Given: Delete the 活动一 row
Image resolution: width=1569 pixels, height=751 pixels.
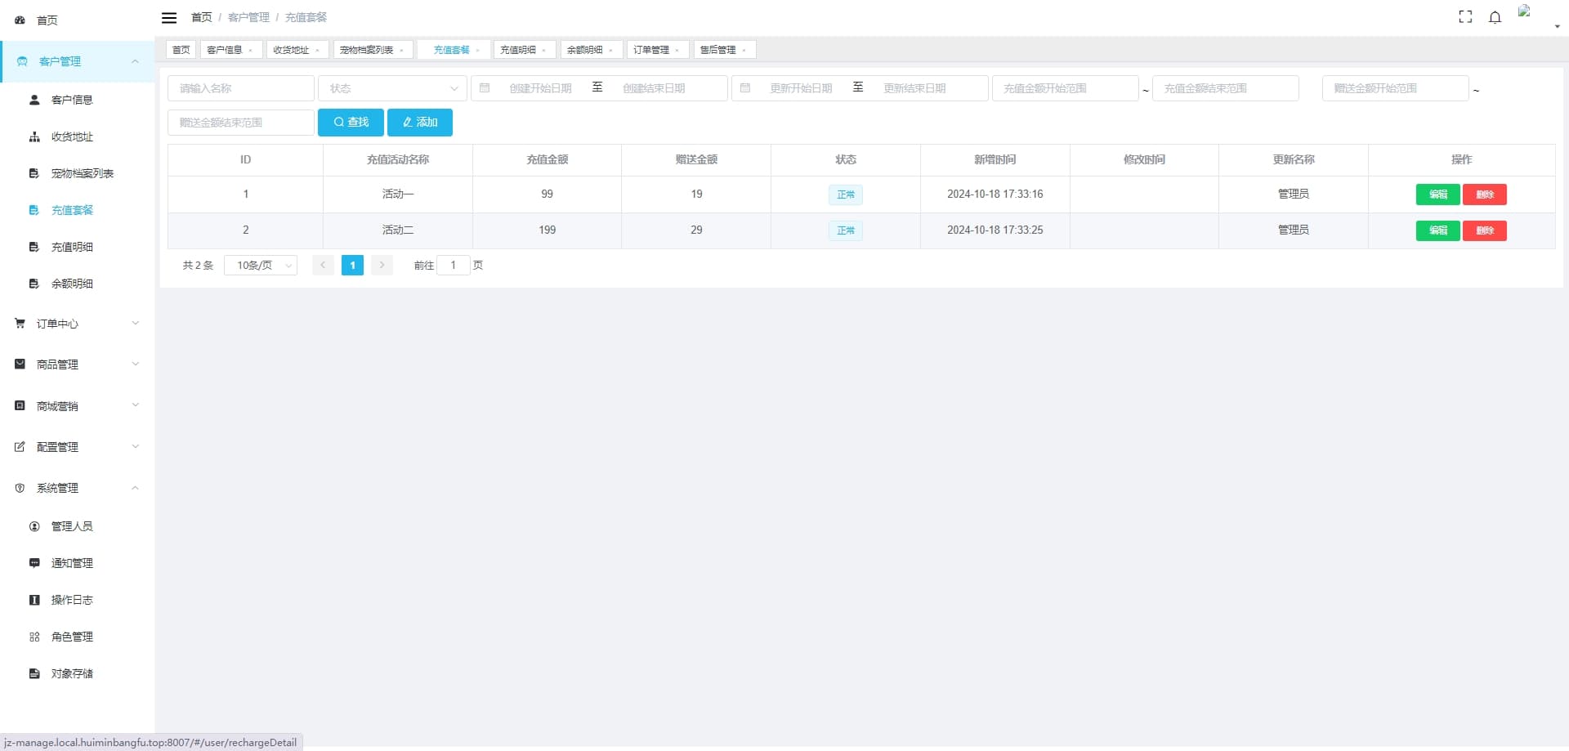Looking at the screenshot, I should tap(1485, 194).
